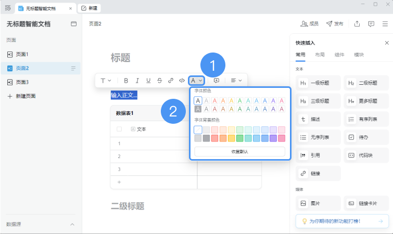Toggle the header checkbox in 数据表1
Viewport: 393px width, 234px height.
coord(119,129)
